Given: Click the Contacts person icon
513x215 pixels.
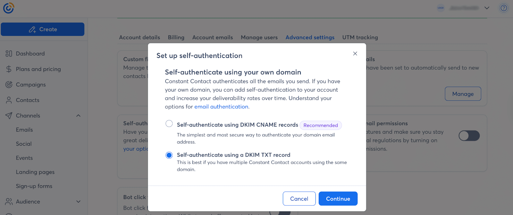Looking at the screenshot, I should (9, 100).
